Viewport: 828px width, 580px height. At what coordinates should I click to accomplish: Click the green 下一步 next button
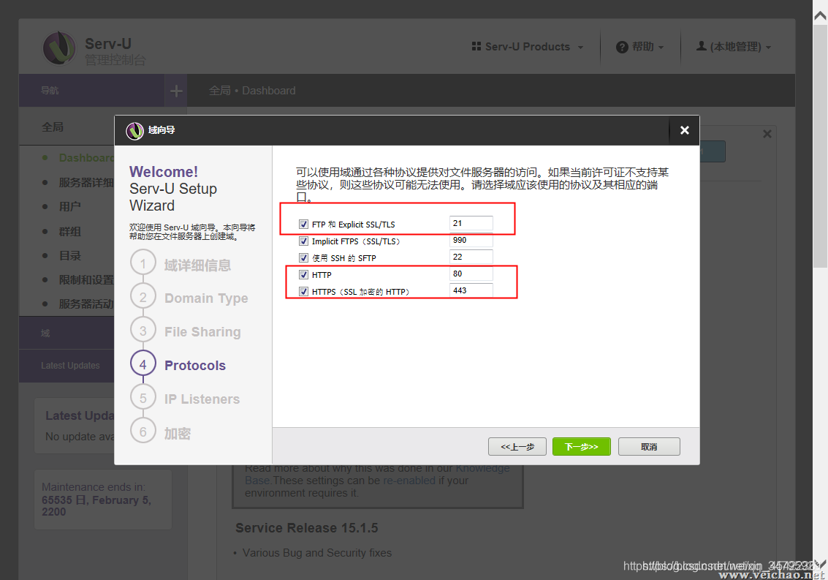tap(582, 447)
